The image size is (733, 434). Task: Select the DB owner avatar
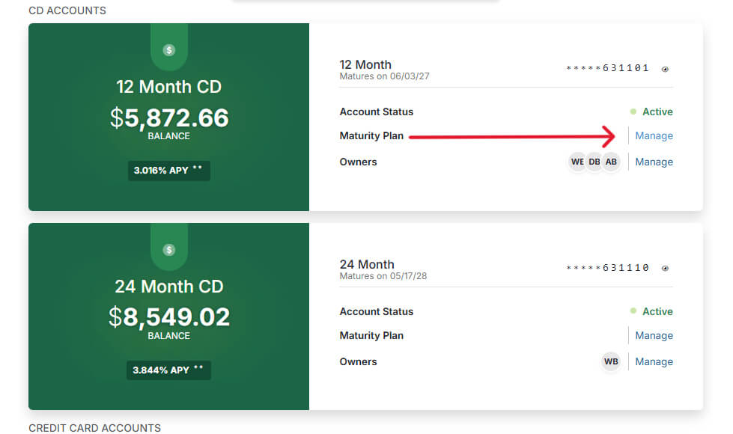click(x=594, y=162)
